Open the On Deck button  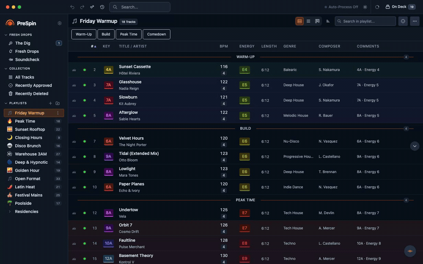click(400, 7)
